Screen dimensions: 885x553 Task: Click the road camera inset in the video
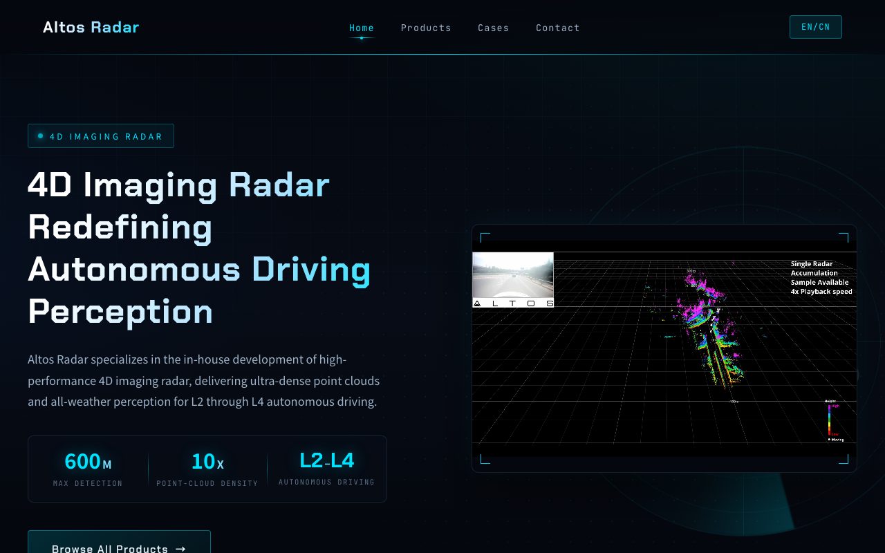tap(513, 279)
